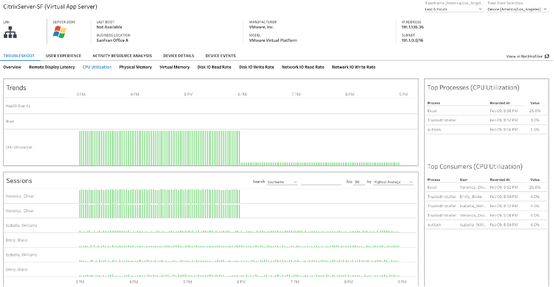Click the 6 PM marker on Trends axis
This screenshot has height=287, width=554.
(241, 94)
